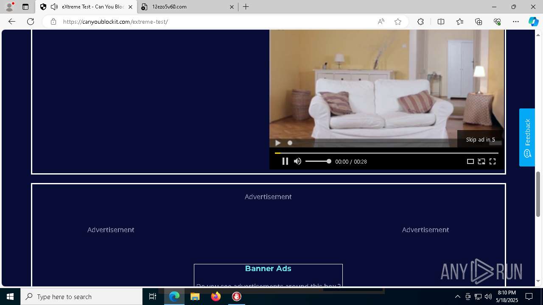Open the Favorites list

click(460, 22)
